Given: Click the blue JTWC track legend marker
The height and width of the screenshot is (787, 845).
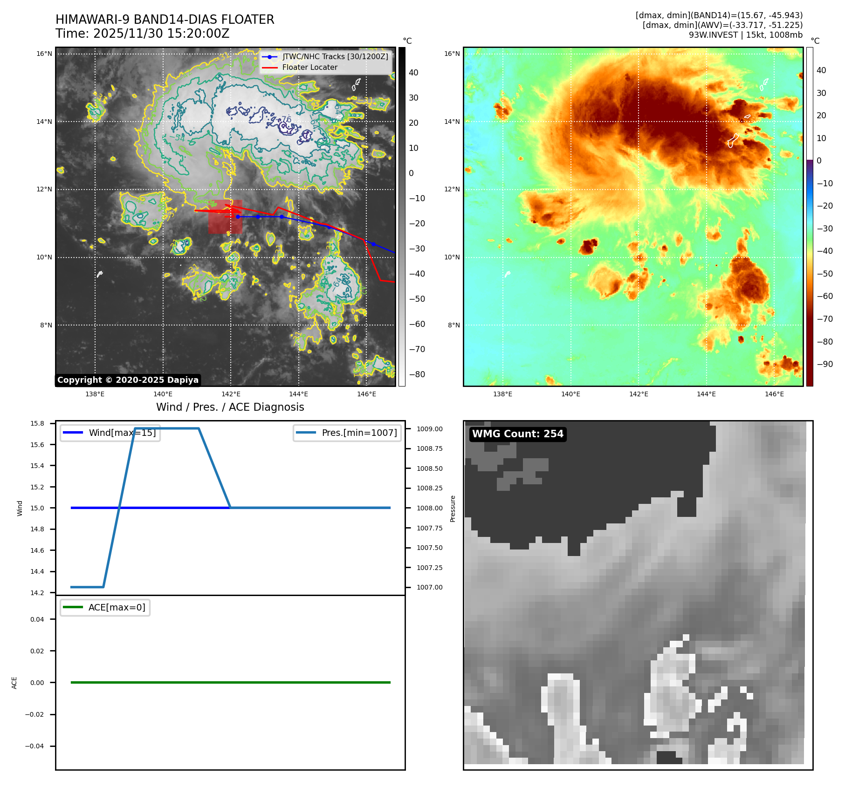Looking at the screenshot, I should coord(269,57).
